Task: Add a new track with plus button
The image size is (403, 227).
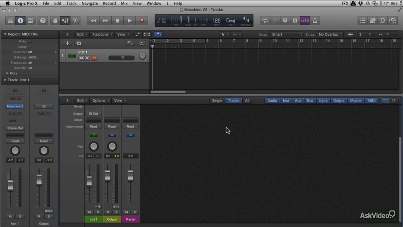Action: (x=67, y=43)
